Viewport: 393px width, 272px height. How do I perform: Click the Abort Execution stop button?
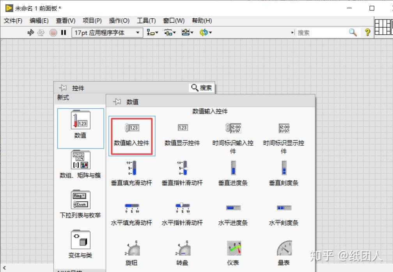click(x=53, y=33)
